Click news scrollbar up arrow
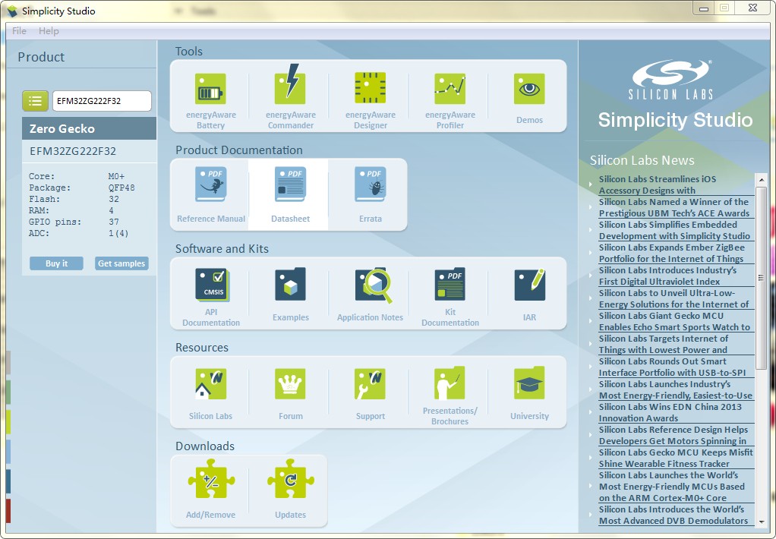The image size is (776, 539). pos(761,180)
